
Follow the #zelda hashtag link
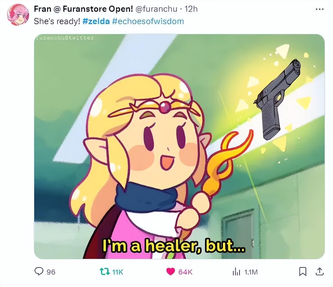tap(96, 21)
